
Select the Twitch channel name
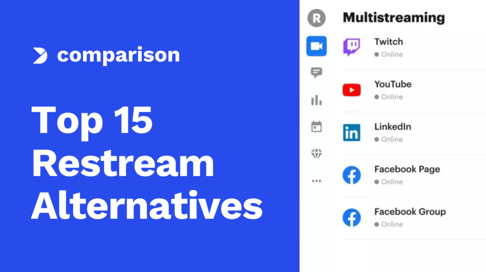pyautogui.click(x=389, y=42)
